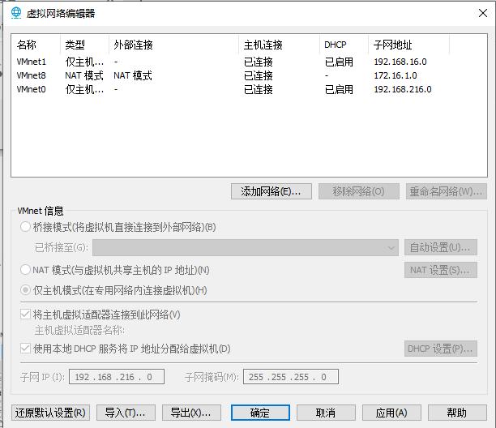
Task: Click 导出(X)... button
Action: click(191, 413)
